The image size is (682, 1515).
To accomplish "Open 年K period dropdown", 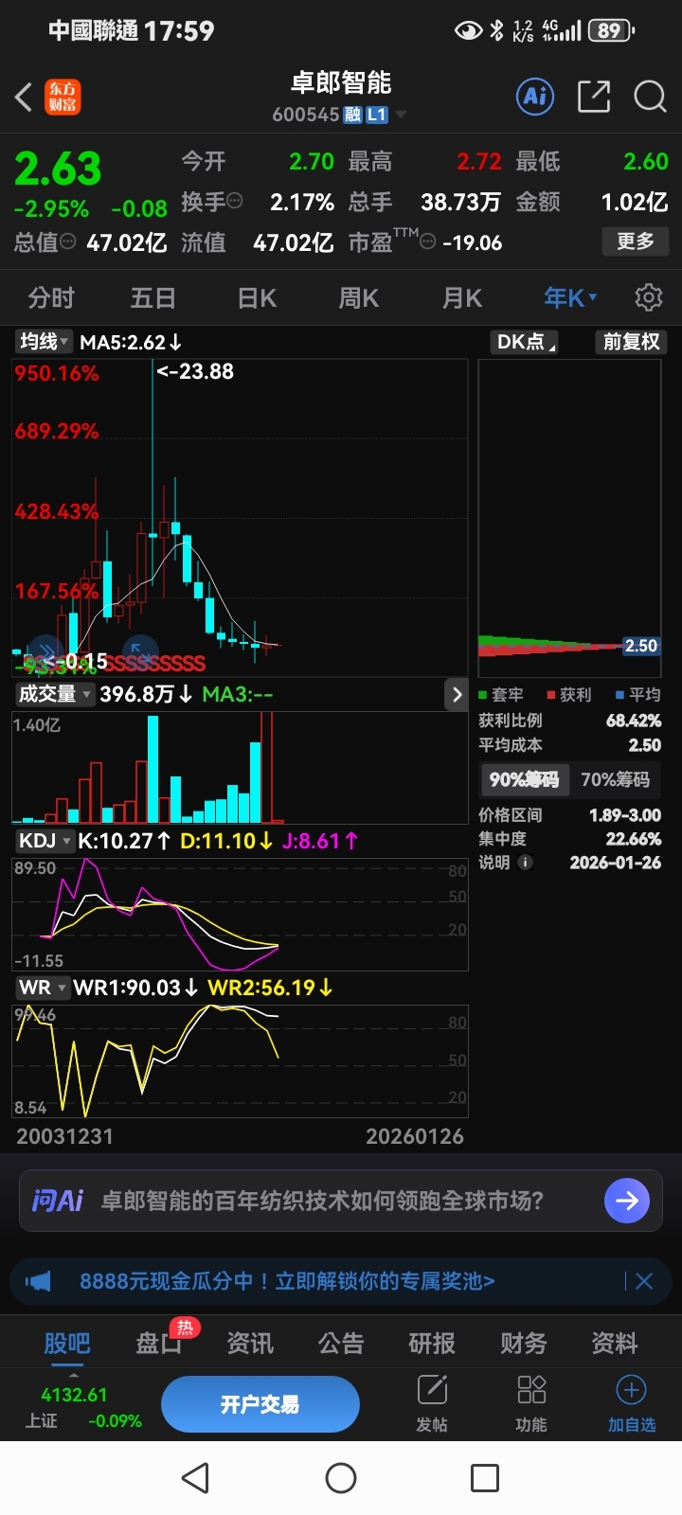I will (x=570, y=297).
